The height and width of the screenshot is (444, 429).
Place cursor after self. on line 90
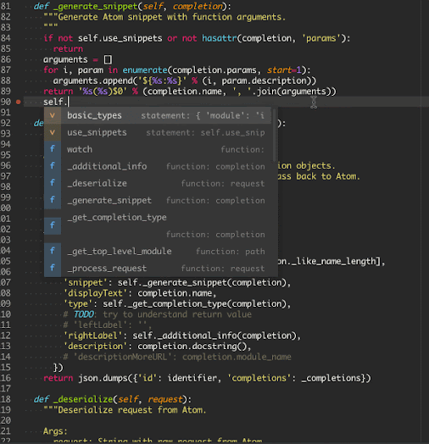(69, 102)
